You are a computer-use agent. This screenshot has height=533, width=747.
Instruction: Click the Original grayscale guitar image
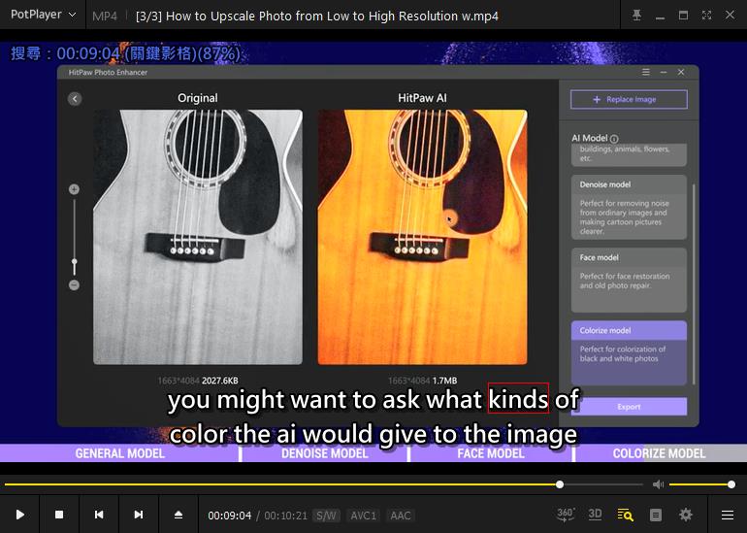[x=198, y=238]
